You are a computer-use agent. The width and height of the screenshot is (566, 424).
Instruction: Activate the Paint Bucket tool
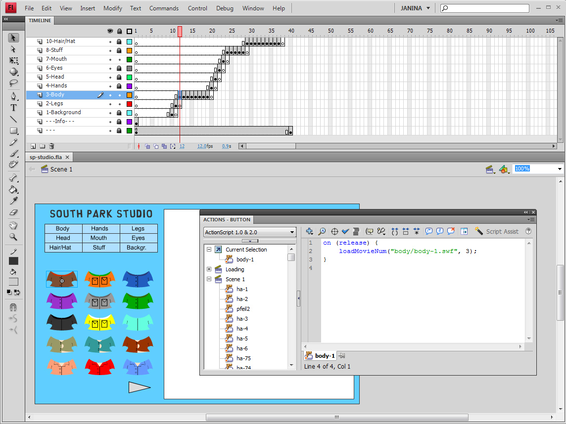(x=13, y=189)
